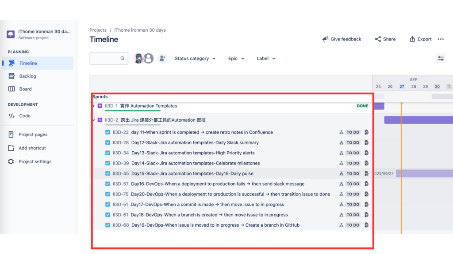Click the add people icon

point(162,59)
